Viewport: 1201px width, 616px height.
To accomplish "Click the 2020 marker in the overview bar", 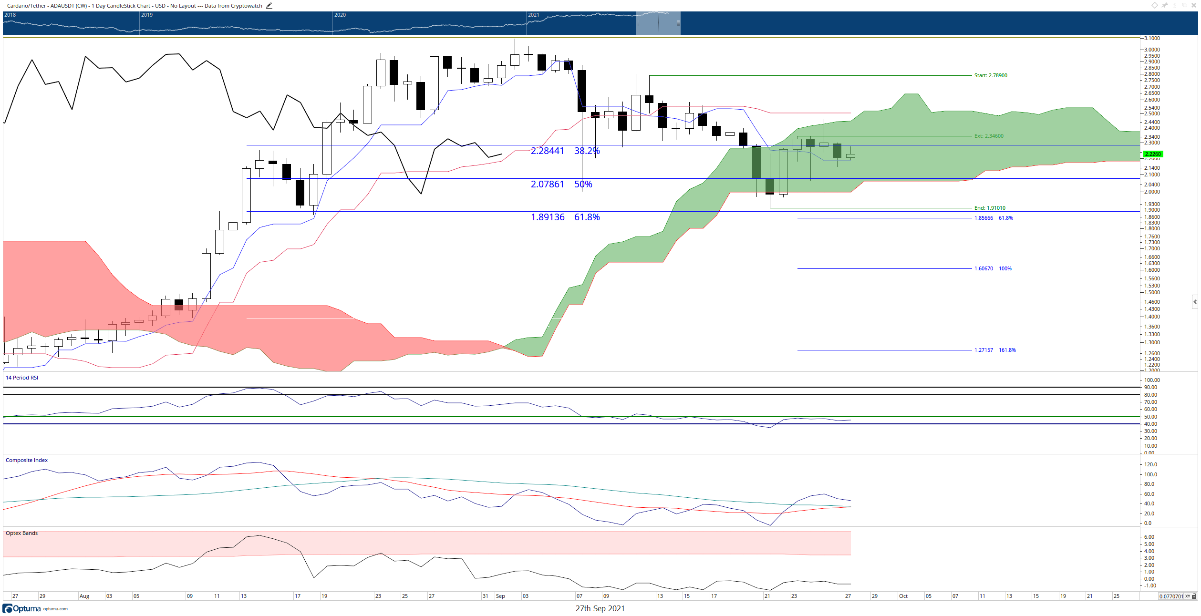I will click(340, 15).
